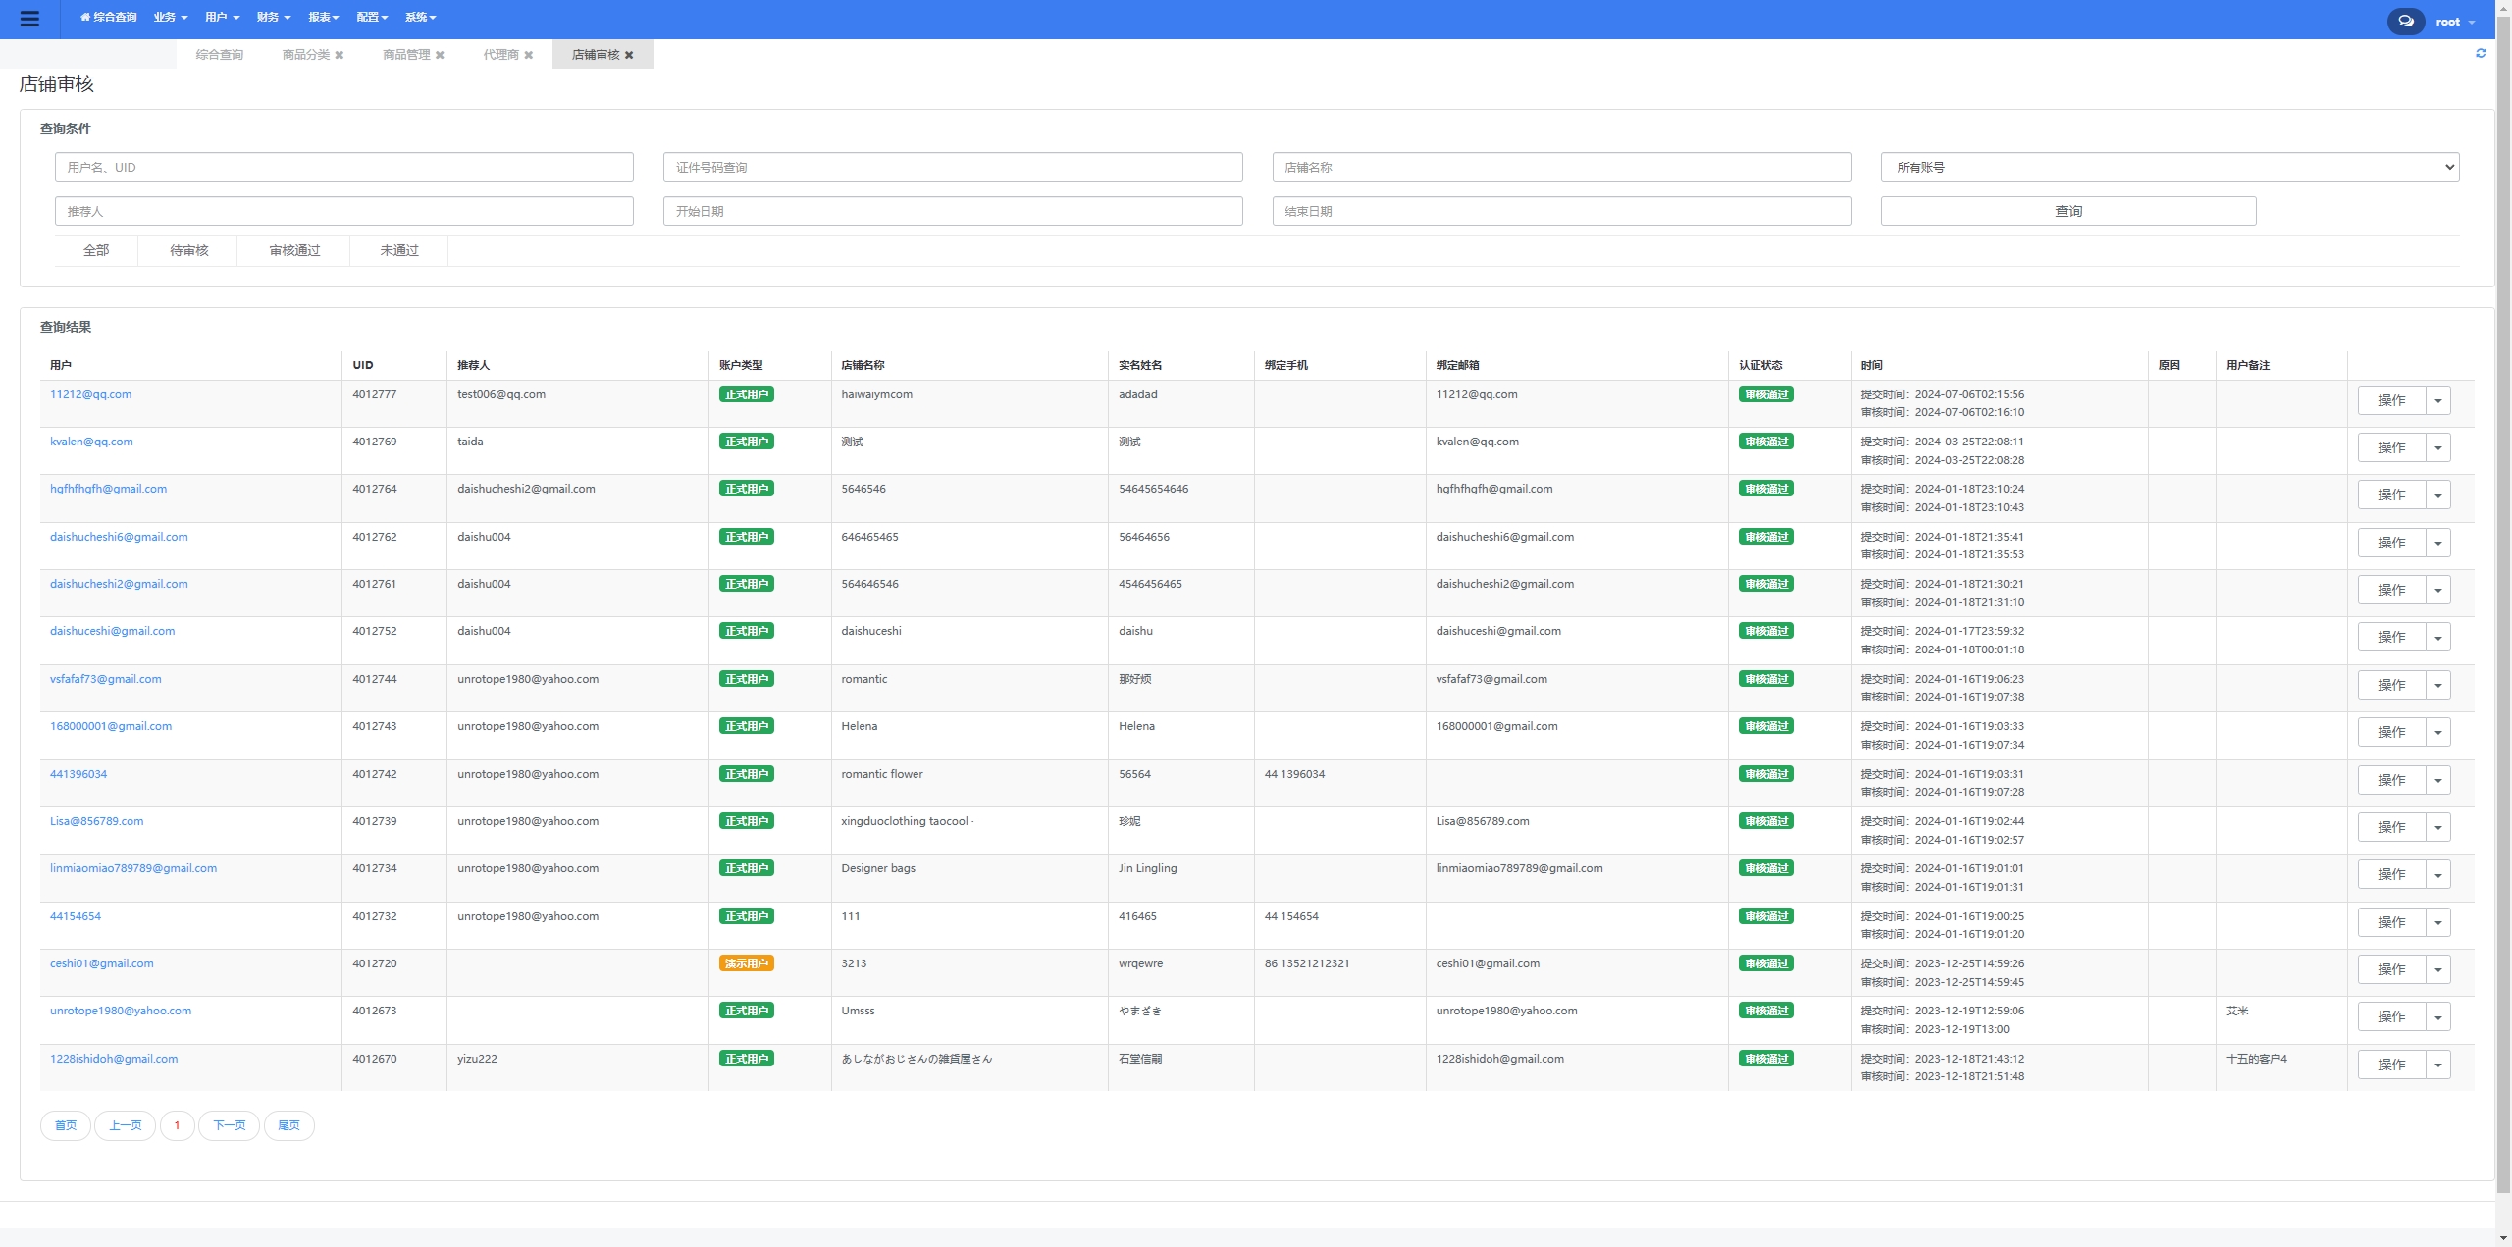Open the hamburger sidebar menu
The height and width of the screenshot is (1247, 2512).
(x=29, y=19)
